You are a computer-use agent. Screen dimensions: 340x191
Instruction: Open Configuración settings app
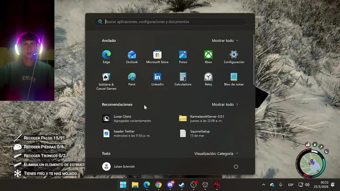[234, 57]
